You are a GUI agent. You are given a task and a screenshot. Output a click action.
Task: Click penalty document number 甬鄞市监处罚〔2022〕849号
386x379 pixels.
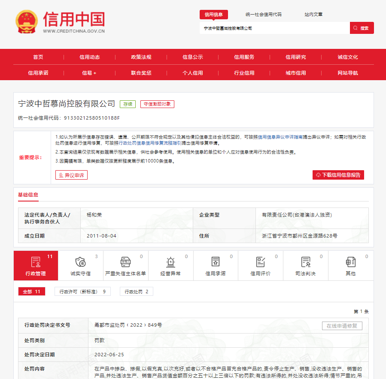point(128,325)
